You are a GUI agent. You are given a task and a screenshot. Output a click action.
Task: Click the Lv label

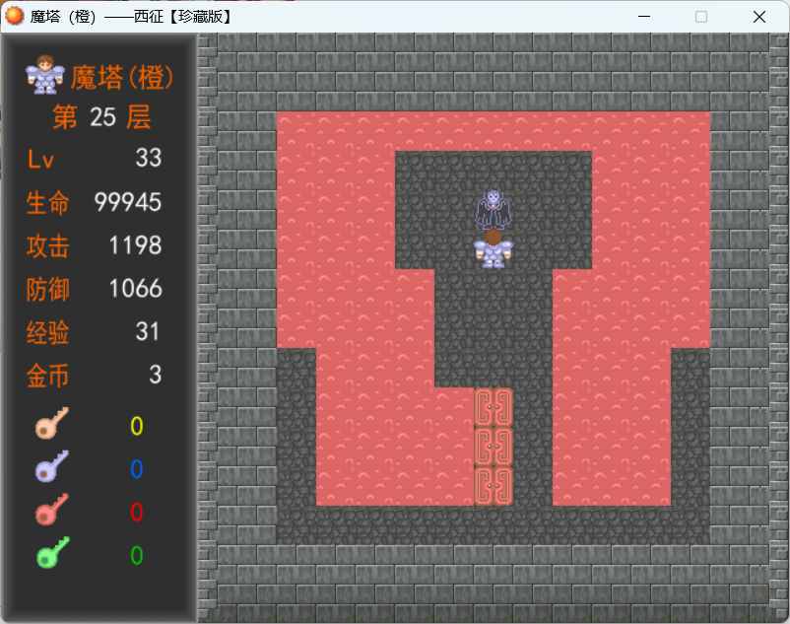[x=40, y=160]
